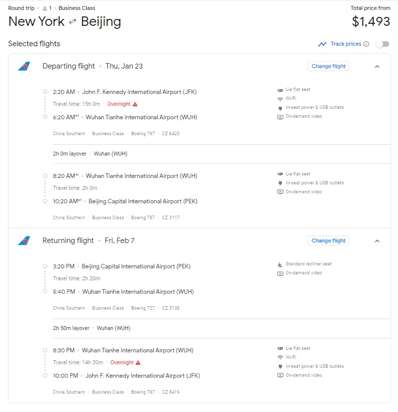This screenshot has height=412, width=398.
Task: Click the Wi-Fi icon on first departing leg
Action: coord(280,99)
